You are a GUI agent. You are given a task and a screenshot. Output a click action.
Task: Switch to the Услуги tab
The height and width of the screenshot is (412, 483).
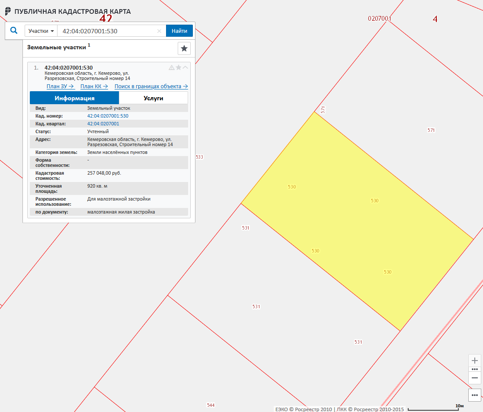pos(153,98)
